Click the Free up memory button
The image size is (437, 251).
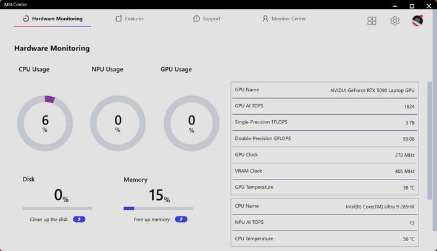181,220
